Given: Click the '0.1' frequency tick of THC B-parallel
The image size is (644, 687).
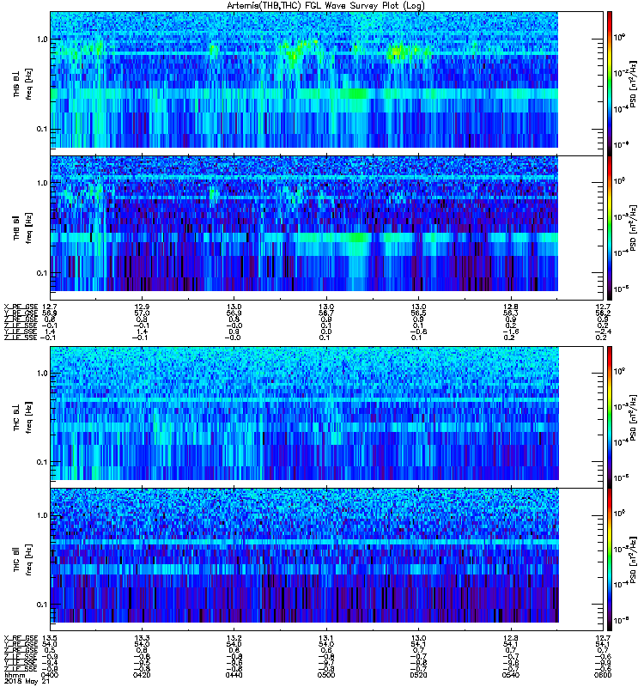Looking at the screenshot, I should click(x=42, y=605).
